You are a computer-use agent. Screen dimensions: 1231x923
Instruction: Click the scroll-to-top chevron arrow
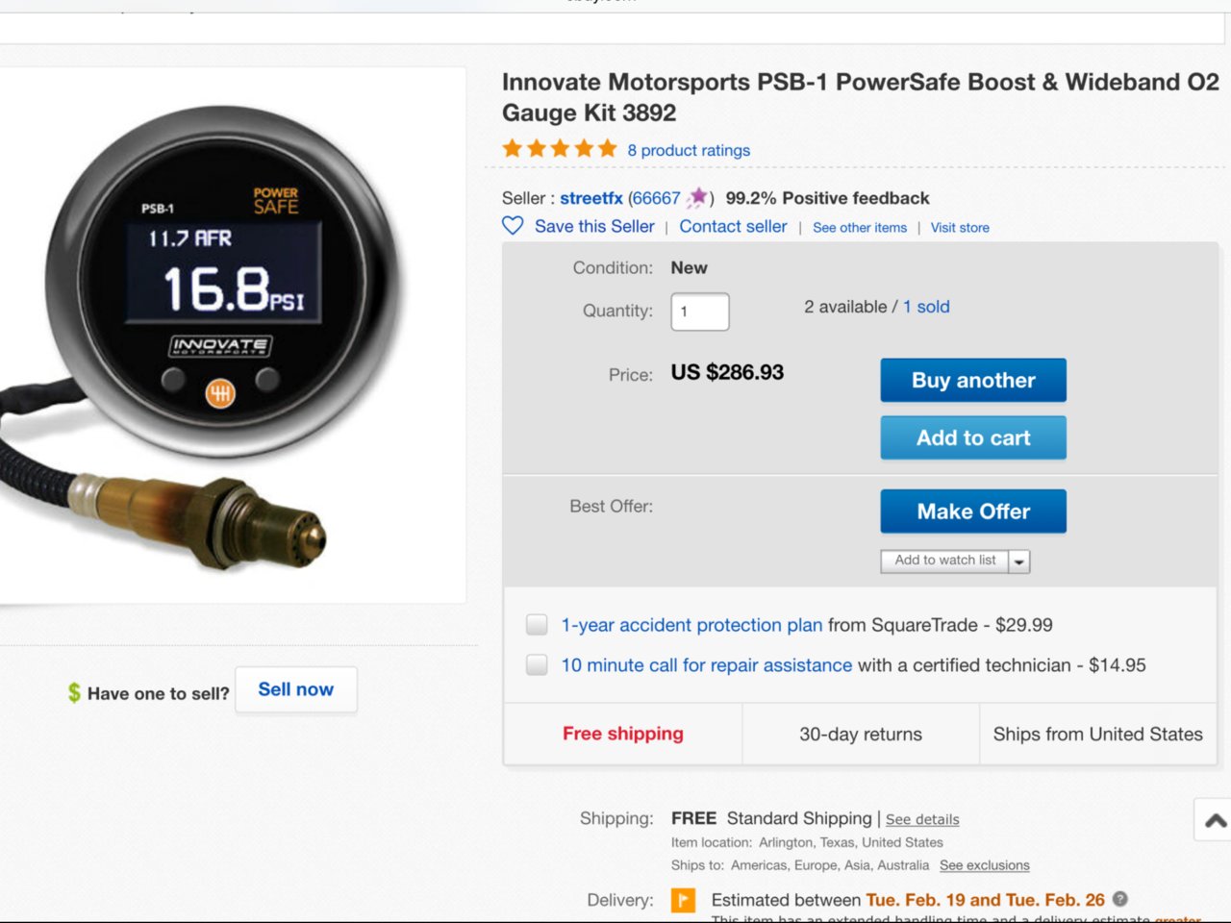1215,820
